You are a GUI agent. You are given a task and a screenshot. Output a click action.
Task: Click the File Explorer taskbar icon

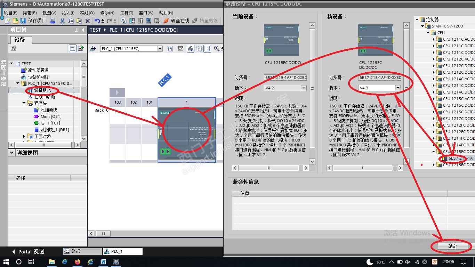(x=52, y=261)
